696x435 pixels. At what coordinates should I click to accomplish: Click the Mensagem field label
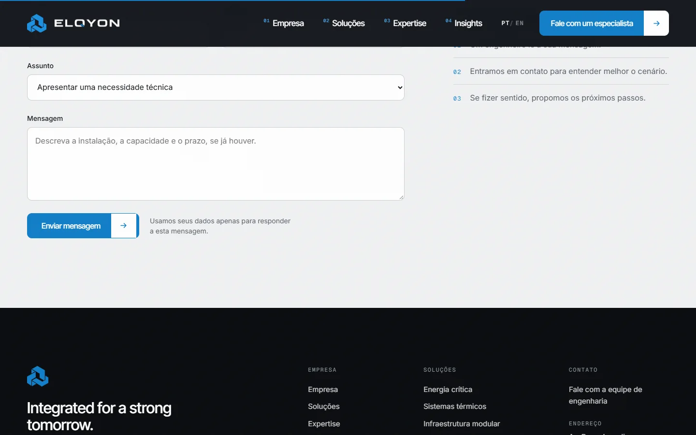tap(45, 118)
